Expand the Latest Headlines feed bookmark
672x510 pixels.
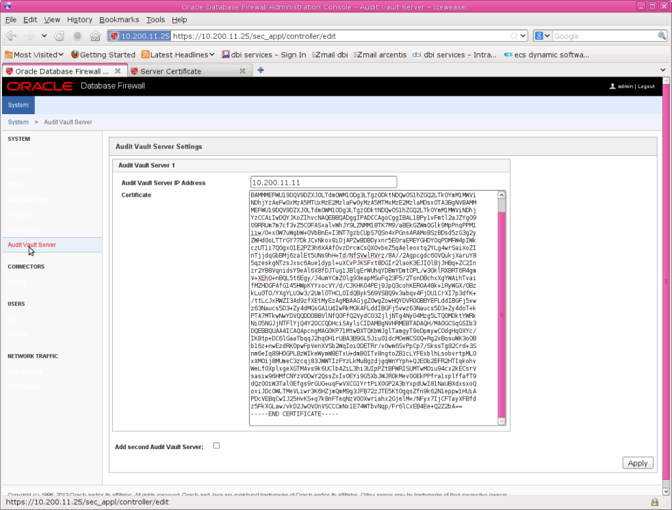(x=178, y=55)
